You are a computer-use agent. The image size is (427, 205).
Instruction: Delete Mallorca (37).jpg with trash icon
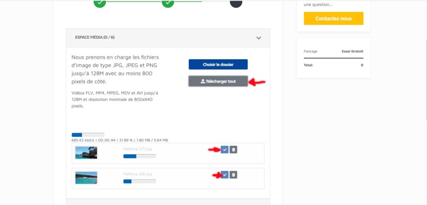pos(234,150)
